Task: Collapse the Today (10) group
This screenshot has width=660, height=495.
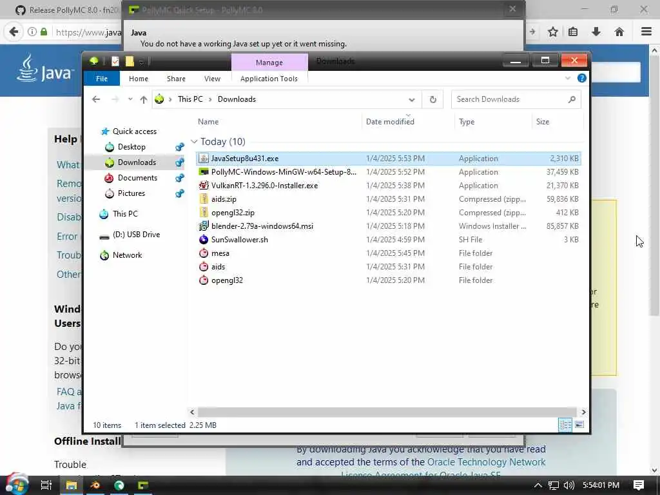Action: pos(194,141)
